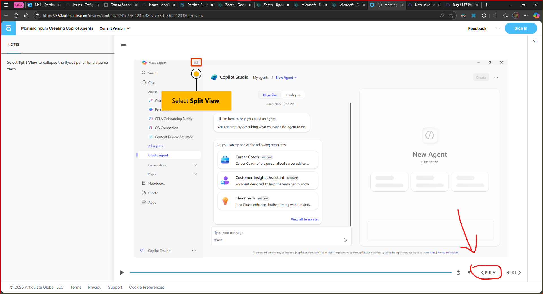Open the more options ellipsis next to Feedback
The image size is (543, 294).
click(x=498, y=28)
